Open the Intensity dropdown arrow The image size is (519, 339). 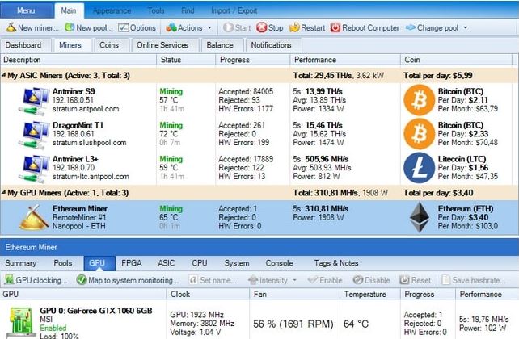pyautogui.click(x=294, y=280)
